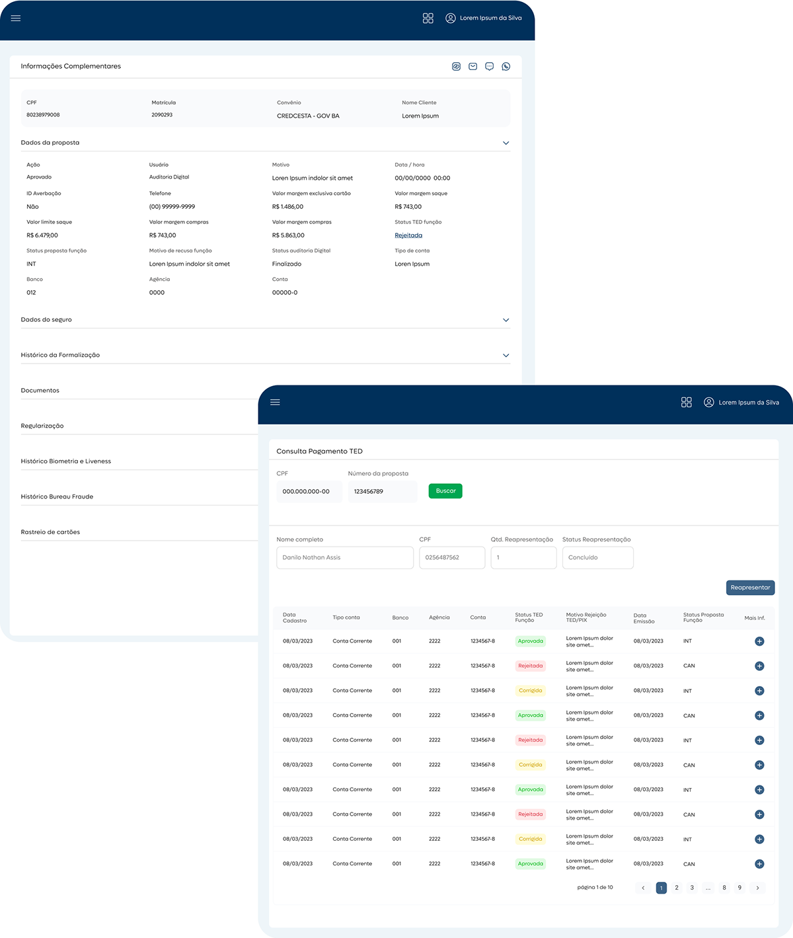Expand Dados do seguro section chevron
The height and width of the screenshot is (938, 793).
tap(506, 320)
